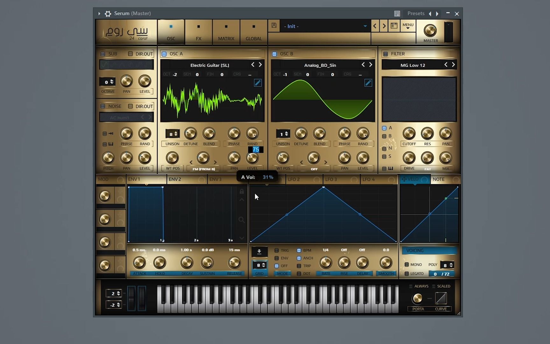
Task: Enable the FILTER section
Action: point(385,54)
